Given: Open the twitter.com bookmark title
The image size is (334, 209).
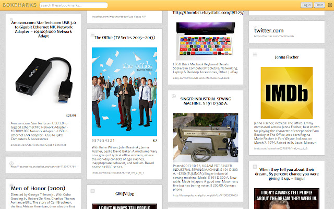Looking at the screenshot, I should pos(269,30).
